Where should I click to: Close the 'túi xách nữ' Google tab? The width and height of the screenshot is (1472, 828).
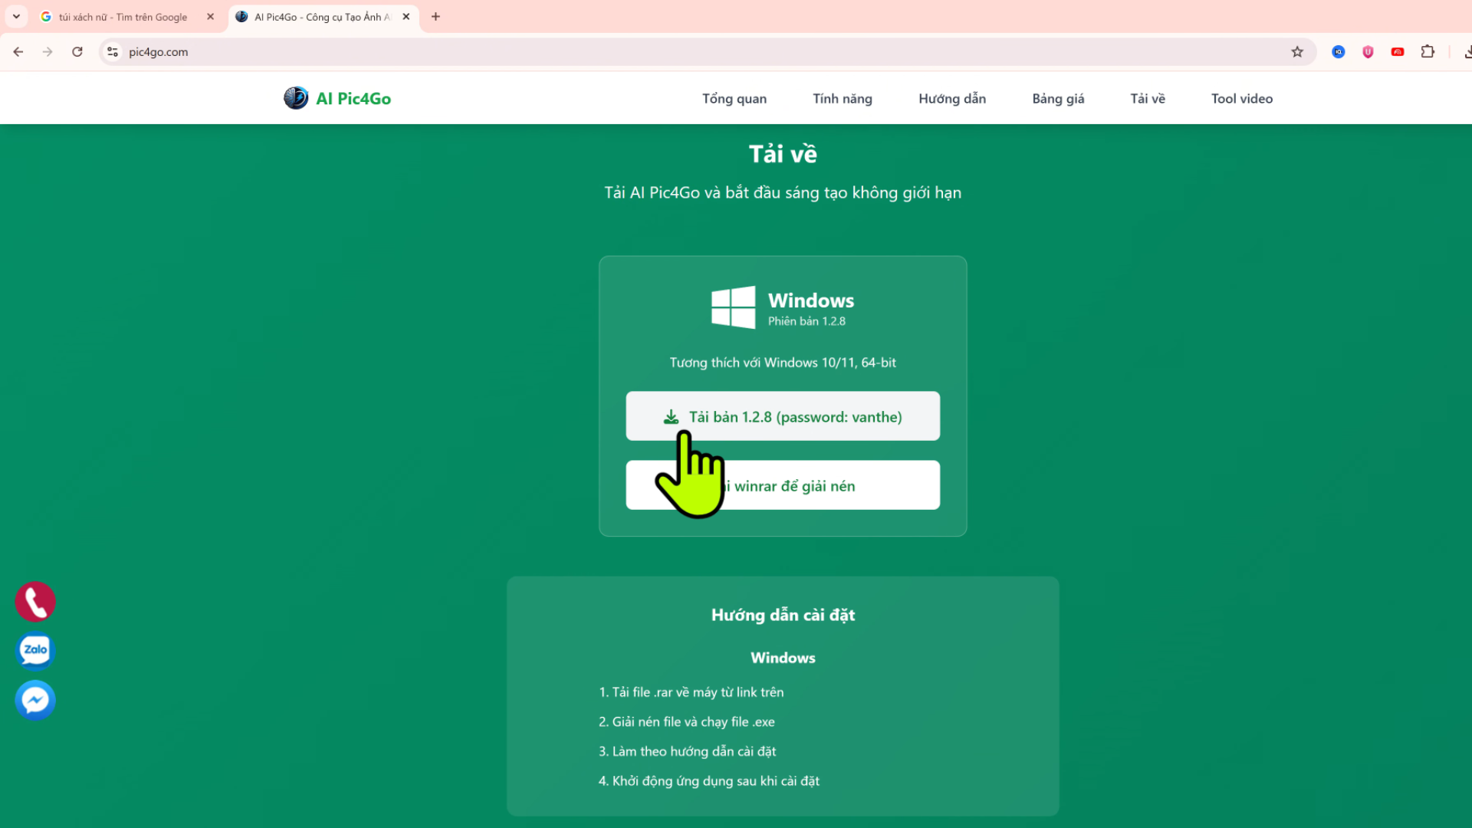pyautogui.click(x=210, y=17)
